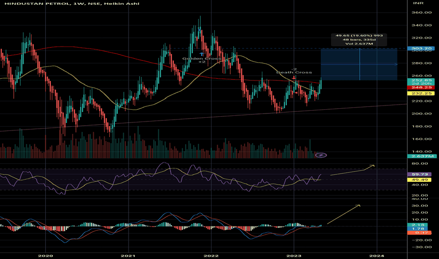
Task: Select the blue price range measurement box
Action: 359,65
